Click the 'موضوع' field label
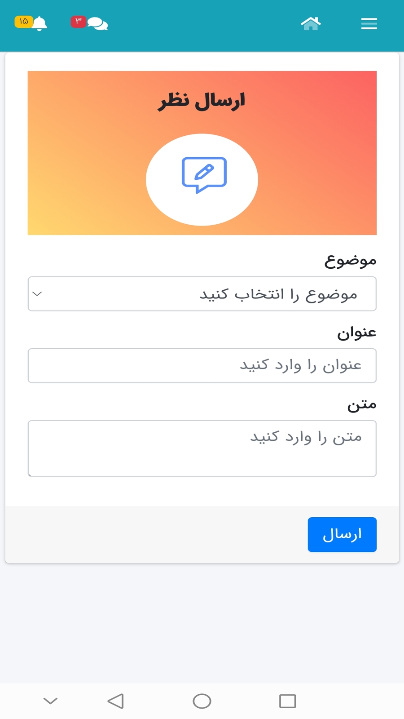Screen dimensions: 404x719 [x=350, y=261]
